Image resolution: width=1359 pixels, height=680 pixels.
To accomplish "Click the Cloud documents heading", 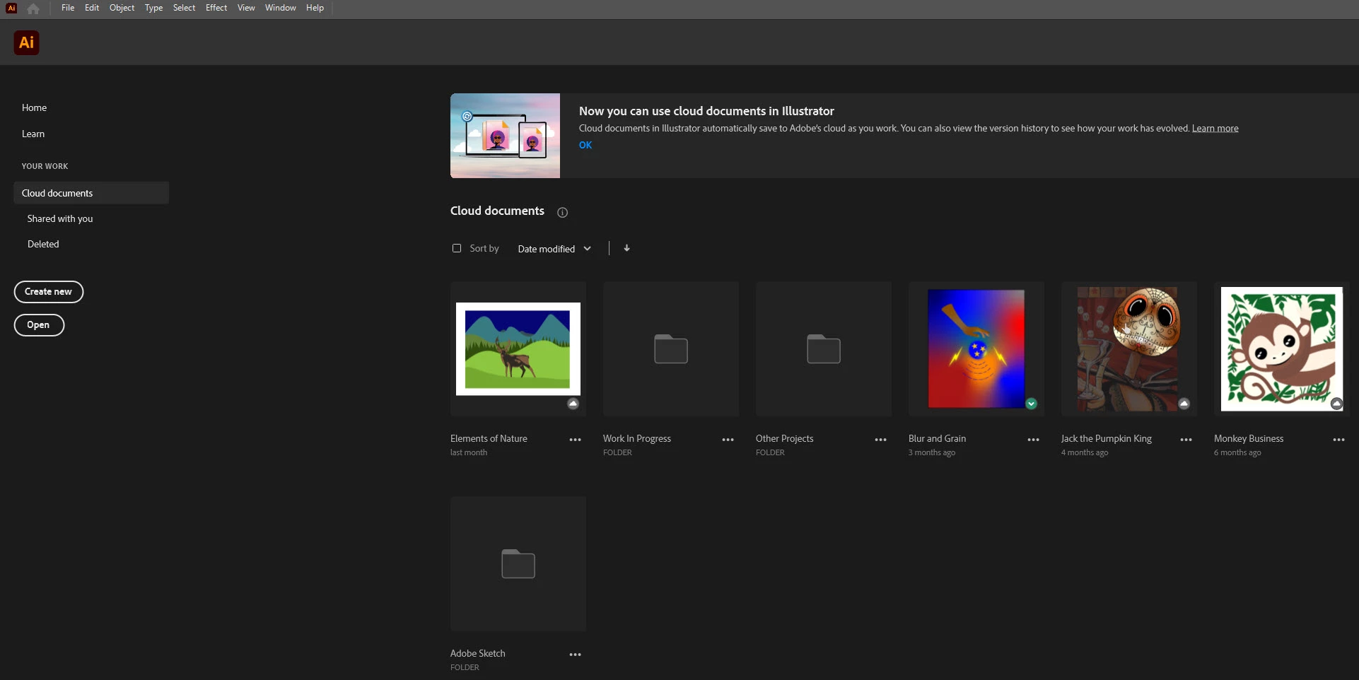I will point(497,211).
